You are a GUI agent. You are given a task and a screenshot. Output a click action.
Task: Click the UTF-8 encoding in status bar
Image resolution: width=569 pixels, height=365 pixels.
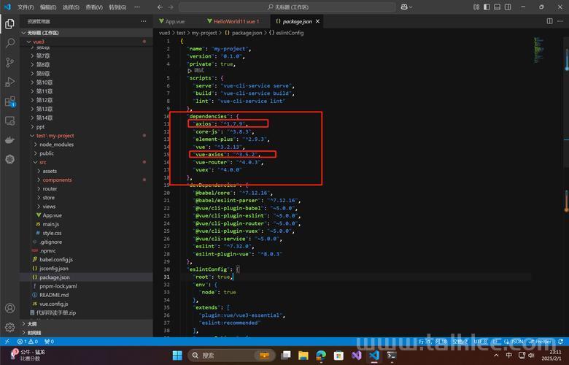[480, 342]
